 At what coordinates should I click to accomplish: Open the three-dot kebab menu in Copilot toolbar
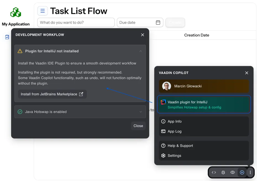[x=250, y=172]
